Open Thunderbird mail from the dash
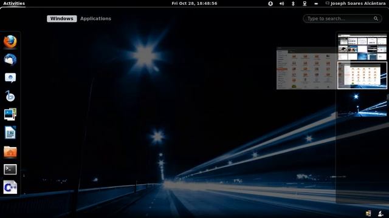Image resolution: width=389 pixels, height=218 pixels. pos(10,59)
